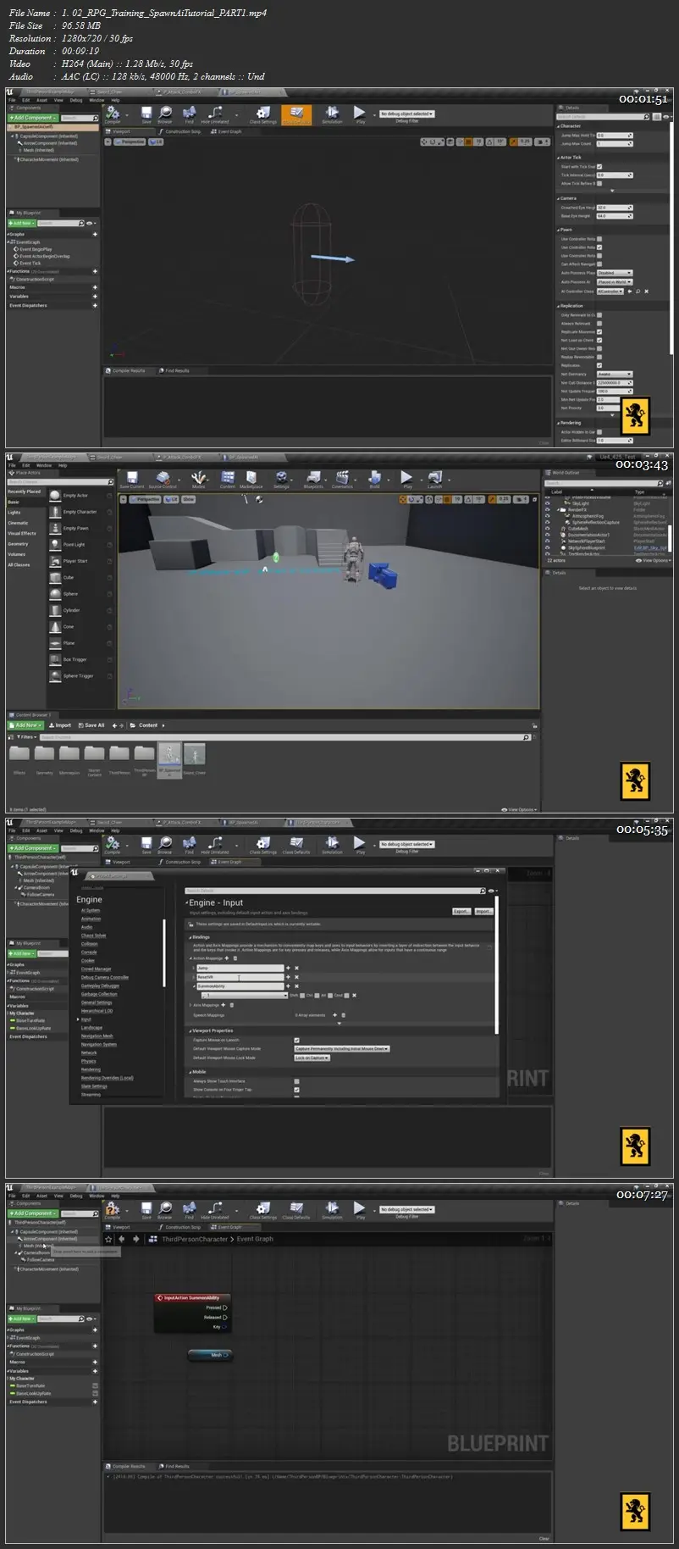Screen dimensions: 679x1549
Task: Switch to Construction Script tab in the 00:01:51 frame
Action: [181, 131]
